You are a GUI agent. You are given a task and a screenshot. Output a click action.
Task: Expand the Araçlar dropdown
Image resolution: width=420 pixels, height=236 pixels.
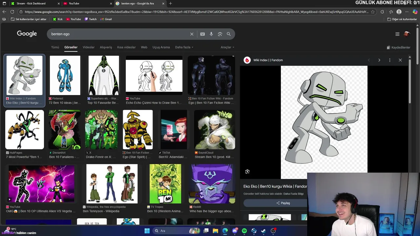click(x=227, y=47)
